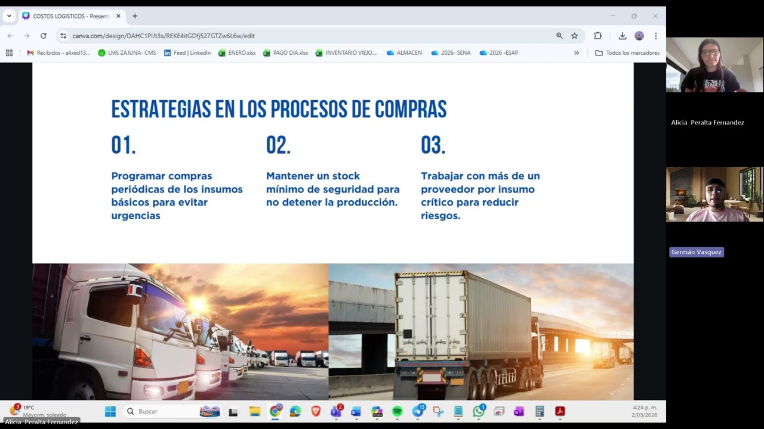
Task: Click the 02. heading on the slide
Action: 278,145
